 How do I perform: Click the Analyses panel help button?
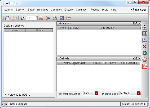pyautogui.click(x=133, y=23)
